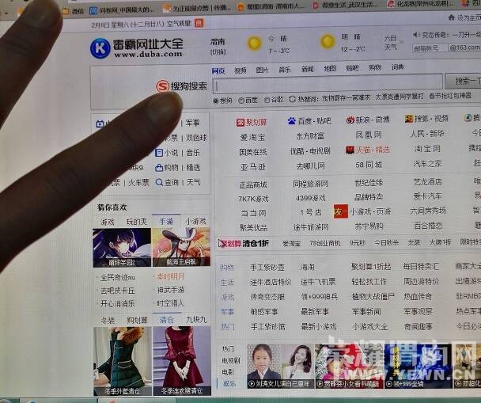Screen dimensions: 481x403
Task: Open the 清仓 shopping tab
Action: click(166, 320)
